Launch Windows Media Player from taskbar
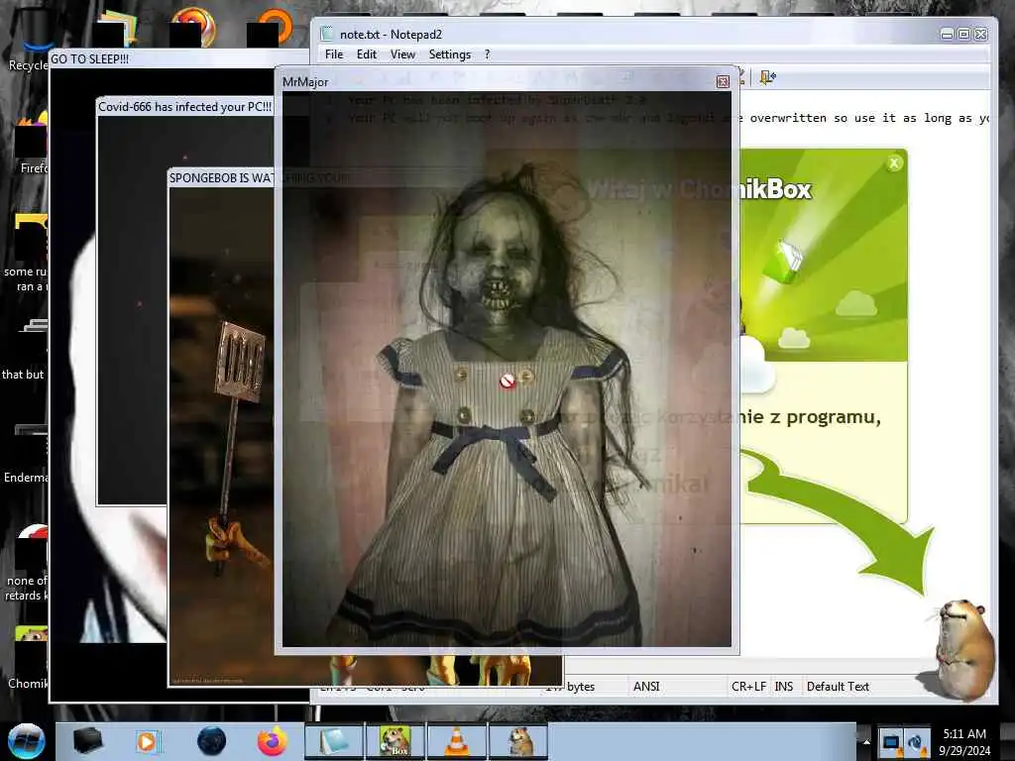 (x=147, y=741)
